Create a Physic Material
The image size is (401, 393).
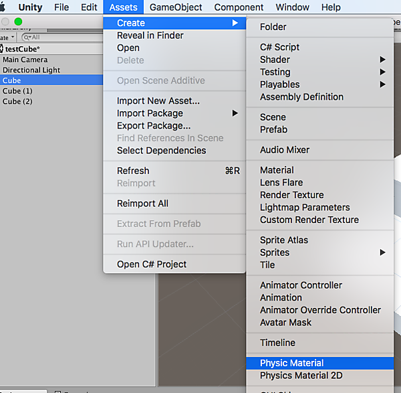pos(319,363)
